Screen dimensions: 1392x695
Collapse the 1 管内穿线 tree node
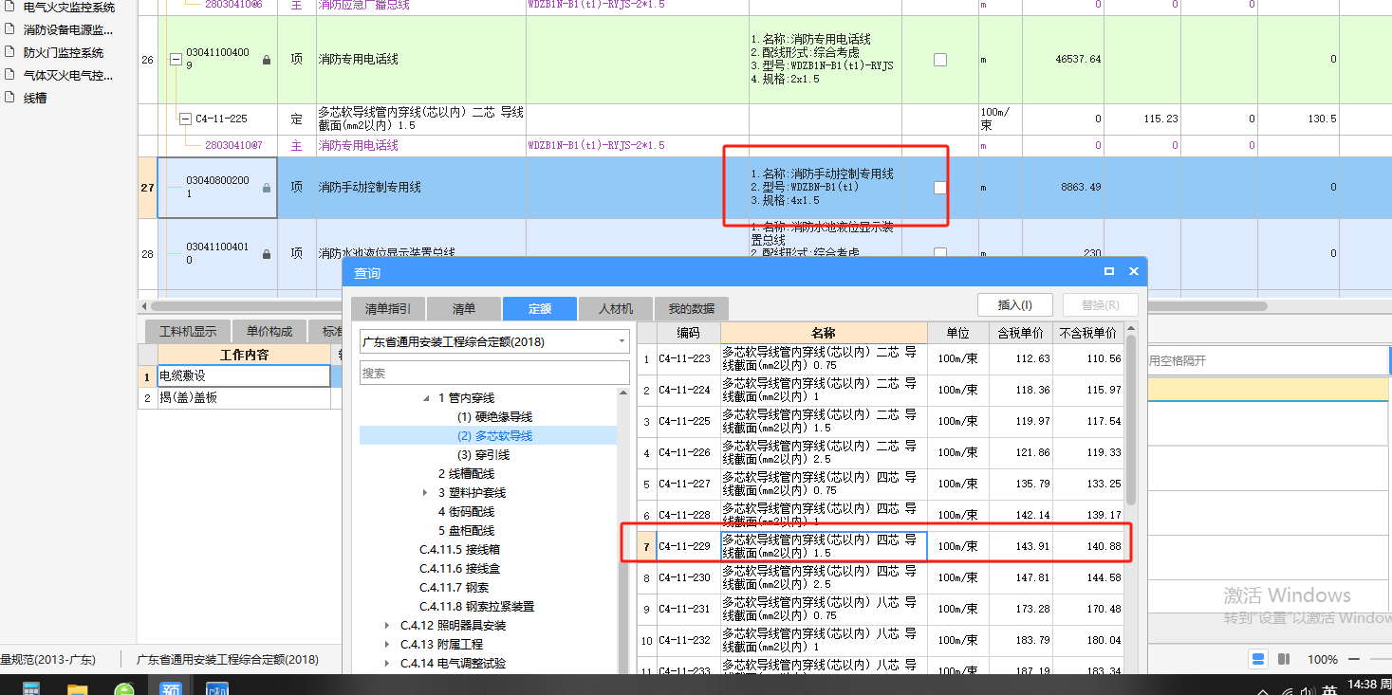point(427,398)
